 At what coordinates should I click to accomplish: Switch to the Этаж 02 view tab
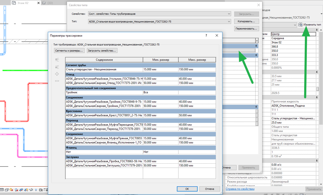pyautogui.click(x=23, y=3)
